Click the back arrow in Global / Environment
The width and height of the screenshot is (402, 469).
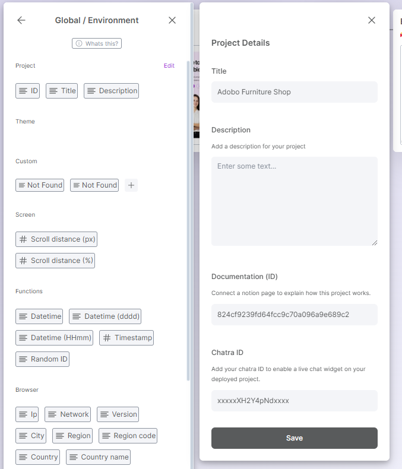[x=21, y=20]
